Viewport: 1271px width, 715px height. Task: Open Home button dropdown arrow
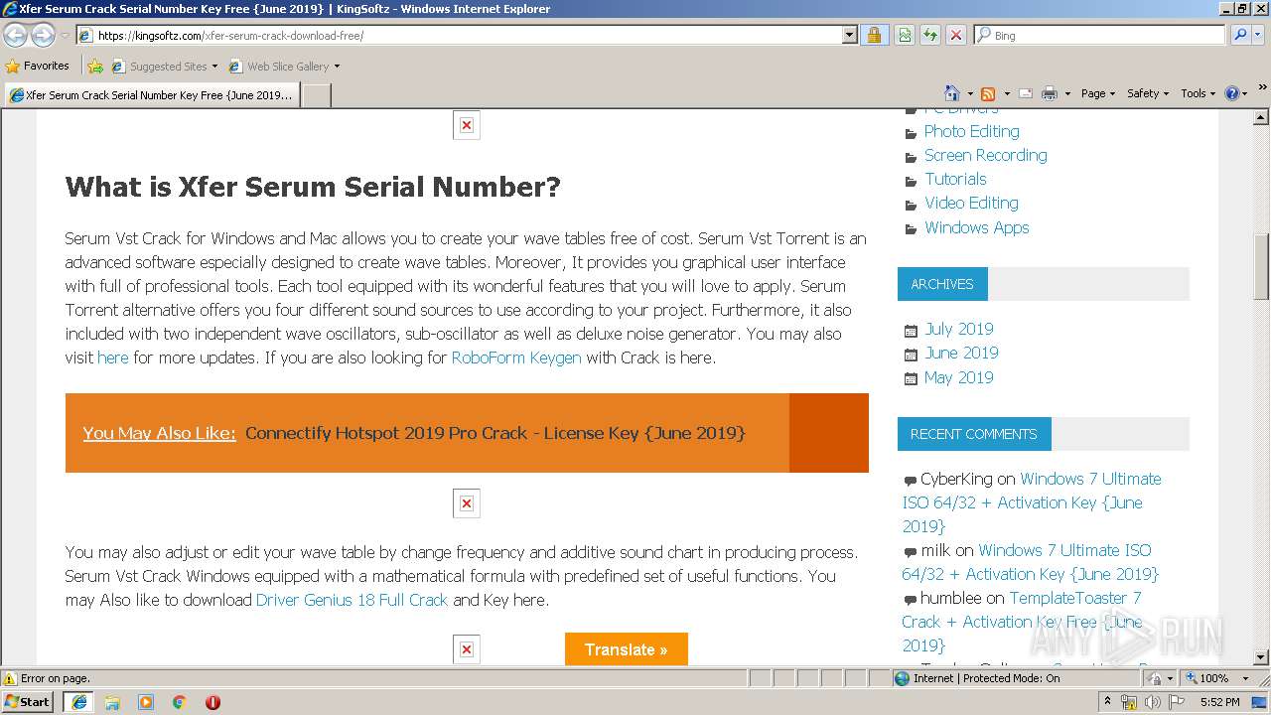tap(970, 93)
